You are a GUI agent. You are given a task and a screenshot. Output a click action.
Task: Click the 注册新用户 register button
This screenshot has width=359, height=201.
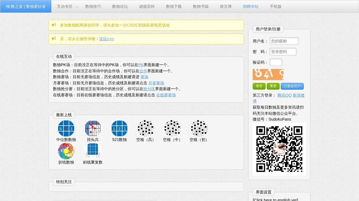click(292, 86)
